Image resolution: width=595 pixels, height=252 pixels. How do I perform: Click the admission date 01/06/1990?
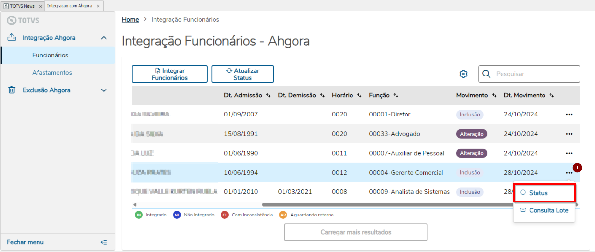[241, 153]
